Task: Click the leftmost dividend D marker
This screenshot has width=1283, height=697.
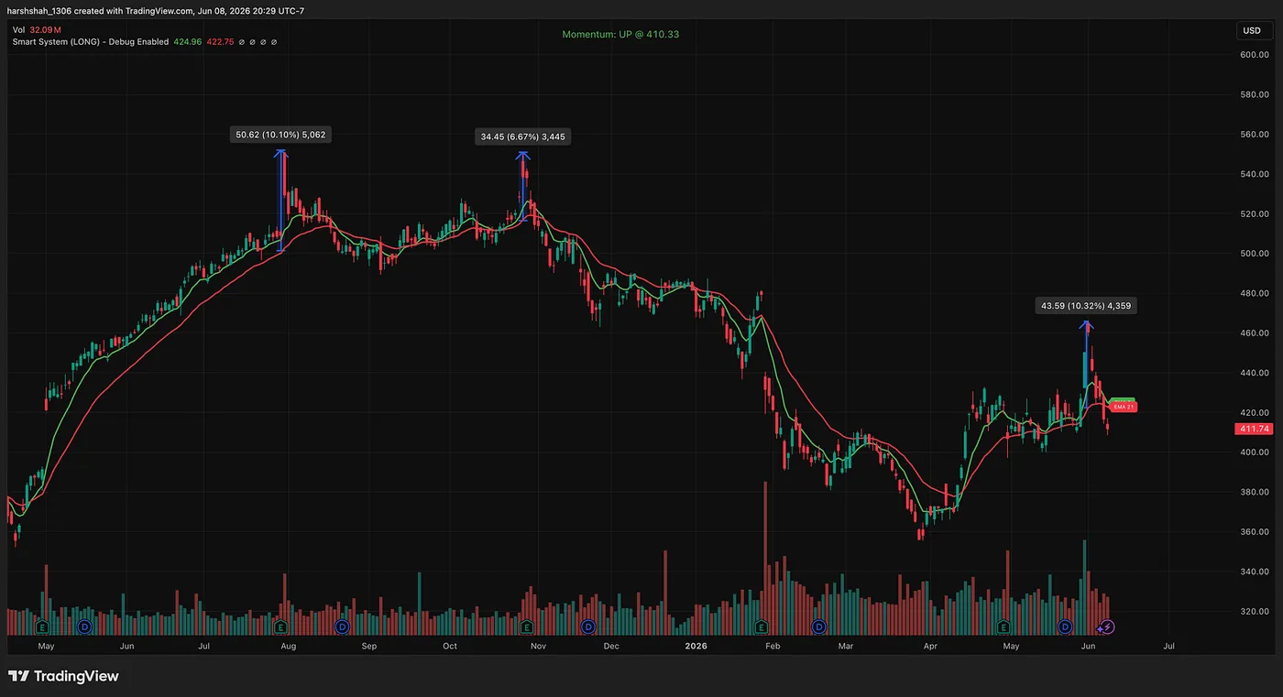Action: 84,627
